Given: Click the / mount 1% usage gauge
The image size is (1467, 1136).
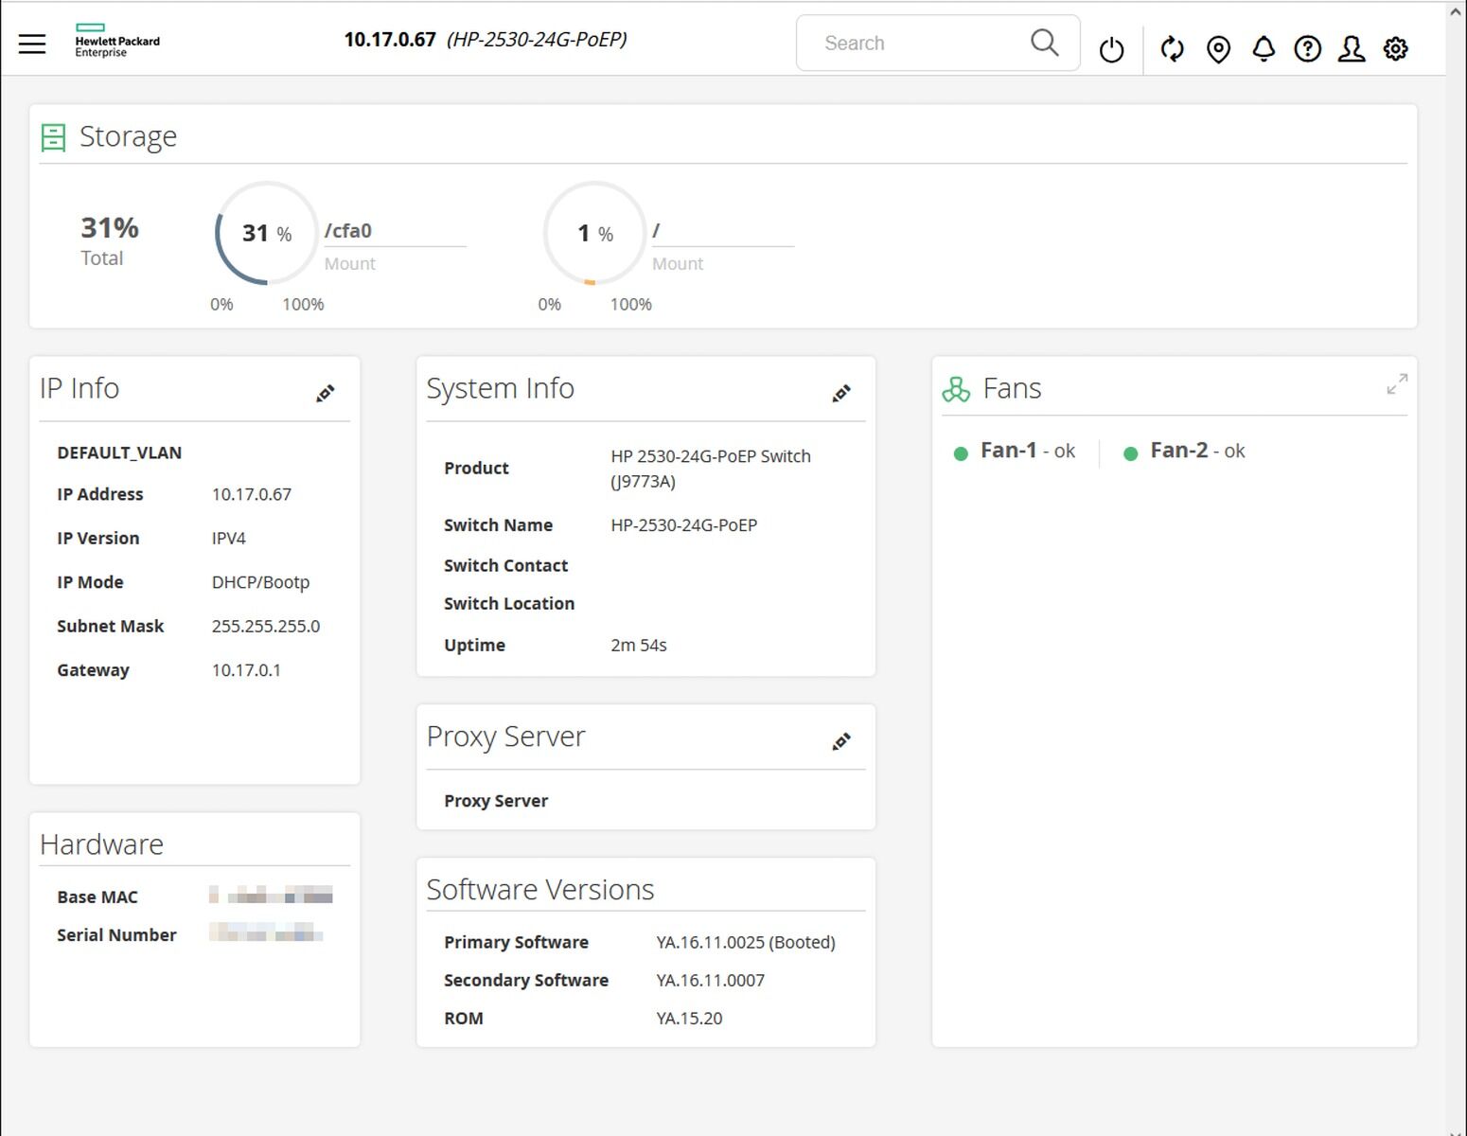Looking at the screenshot, I should click(x=595, y=233).
